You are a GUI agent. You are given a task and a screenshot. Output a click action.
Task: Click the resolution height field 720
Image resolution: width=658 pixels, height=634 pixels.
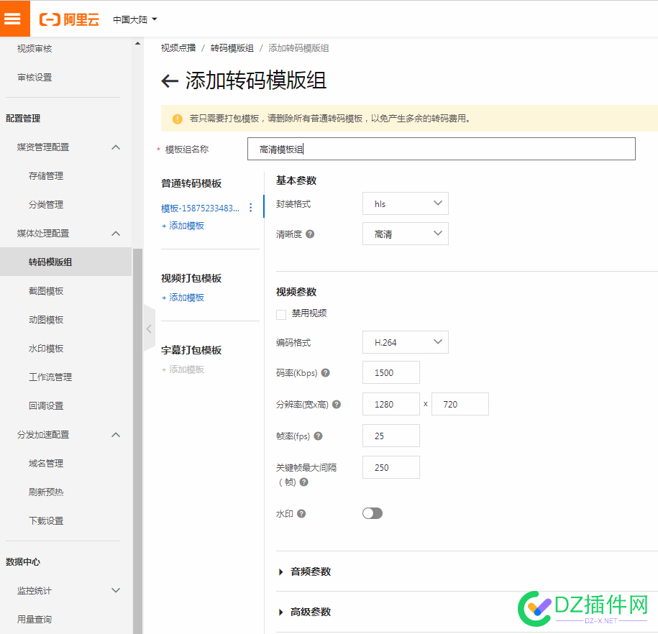pos(460,404)
